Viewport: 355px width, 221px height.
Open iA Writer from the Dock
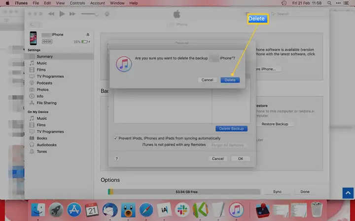click(164, 210)
